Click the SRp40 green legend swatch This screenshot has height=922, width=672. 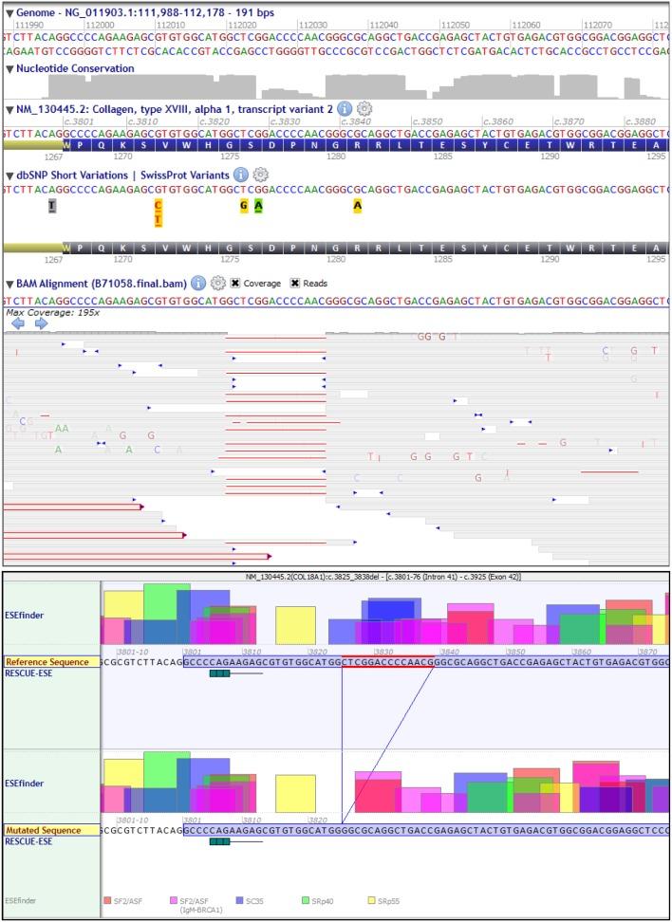tap(306, 900)
